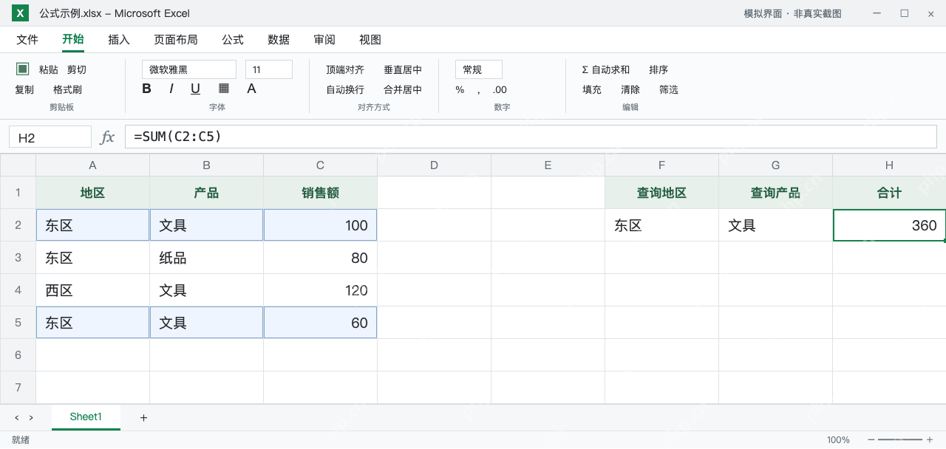The image size is (946, 449).
Task: Select cell G2 containing 文具
Action: (x=776, y=225)
